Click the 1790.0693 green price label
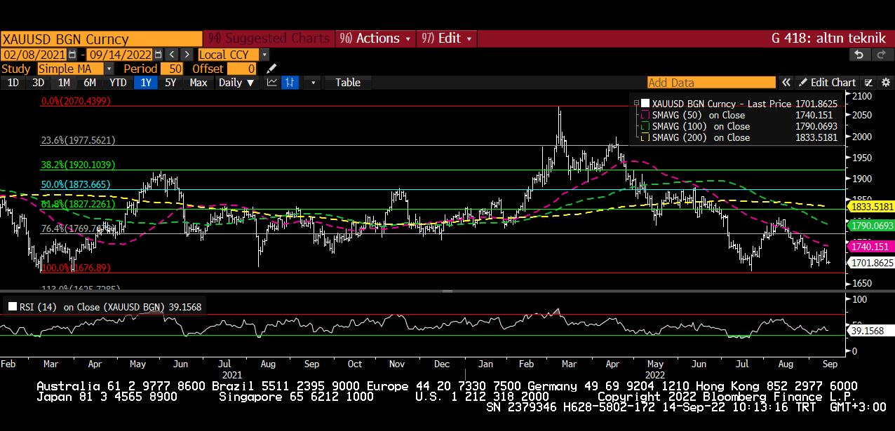The height and width of the screenshot is (431, 895). (x=871, y=226)
